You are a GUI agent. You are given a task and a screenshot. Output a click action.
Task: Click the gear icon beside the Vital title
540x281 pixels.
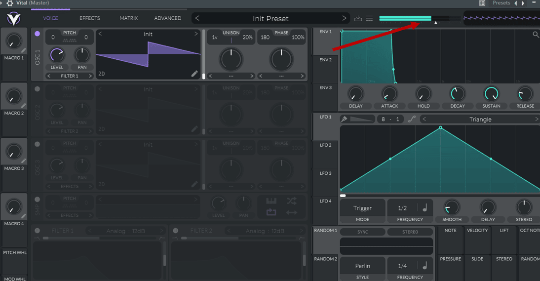pos(10,3)
